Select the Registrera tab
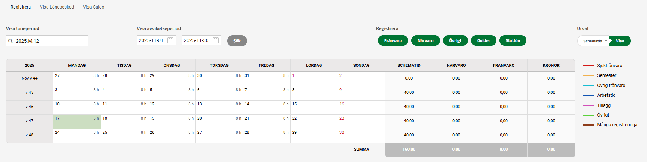This screenshot has height=162, width=647. pyautogui.click(x=21, y=7)
